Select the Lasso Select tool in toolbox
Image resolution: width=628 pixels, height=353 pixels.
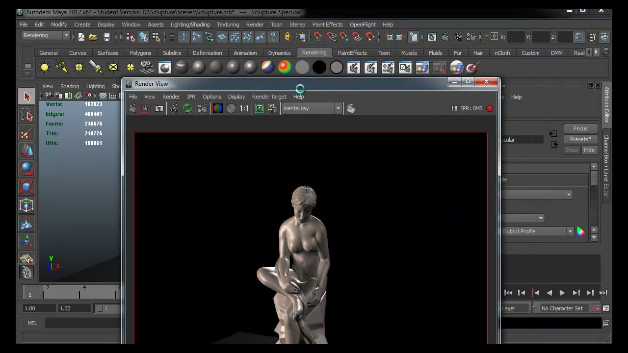[x=26, y=115]
